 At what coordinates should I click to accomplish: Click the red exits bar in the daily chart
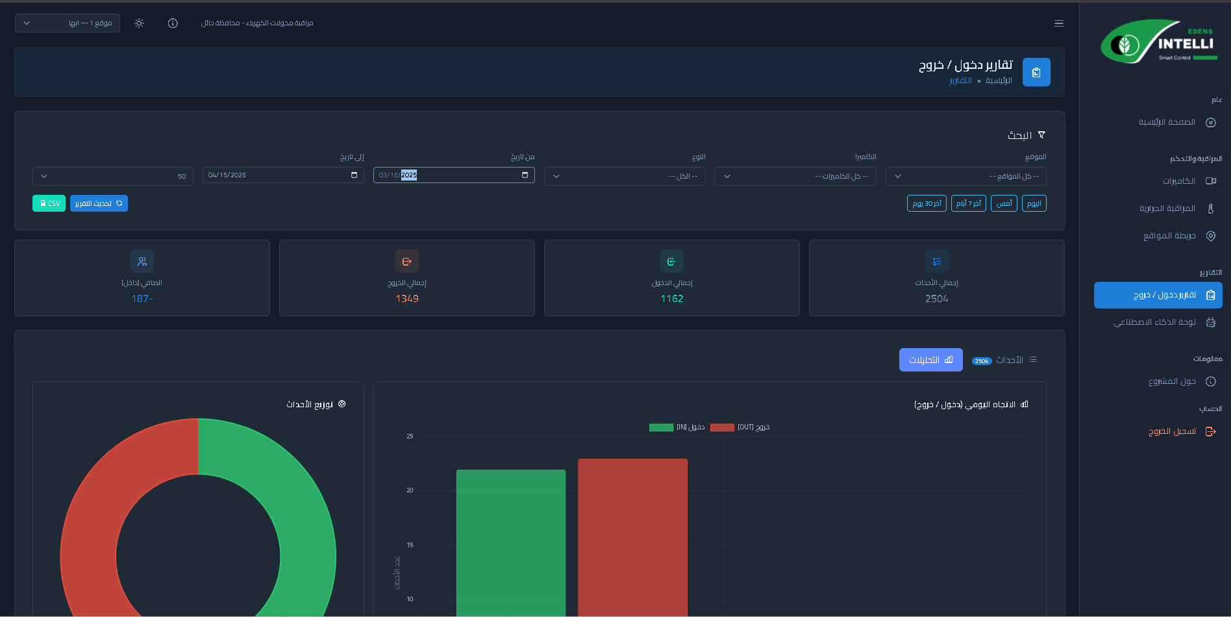(x=632, y=538)
